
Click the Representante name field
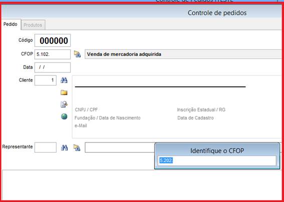click(x=120, y=147)
